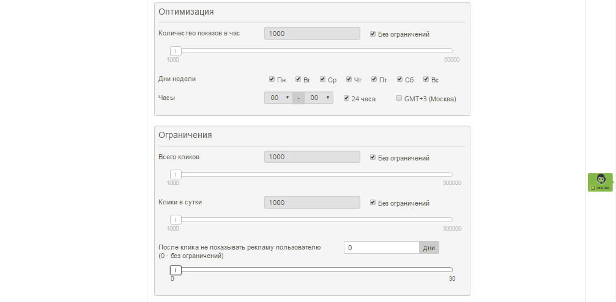Click the Всего кликов slider handle

pyautogui.click(x=176, y=174)
